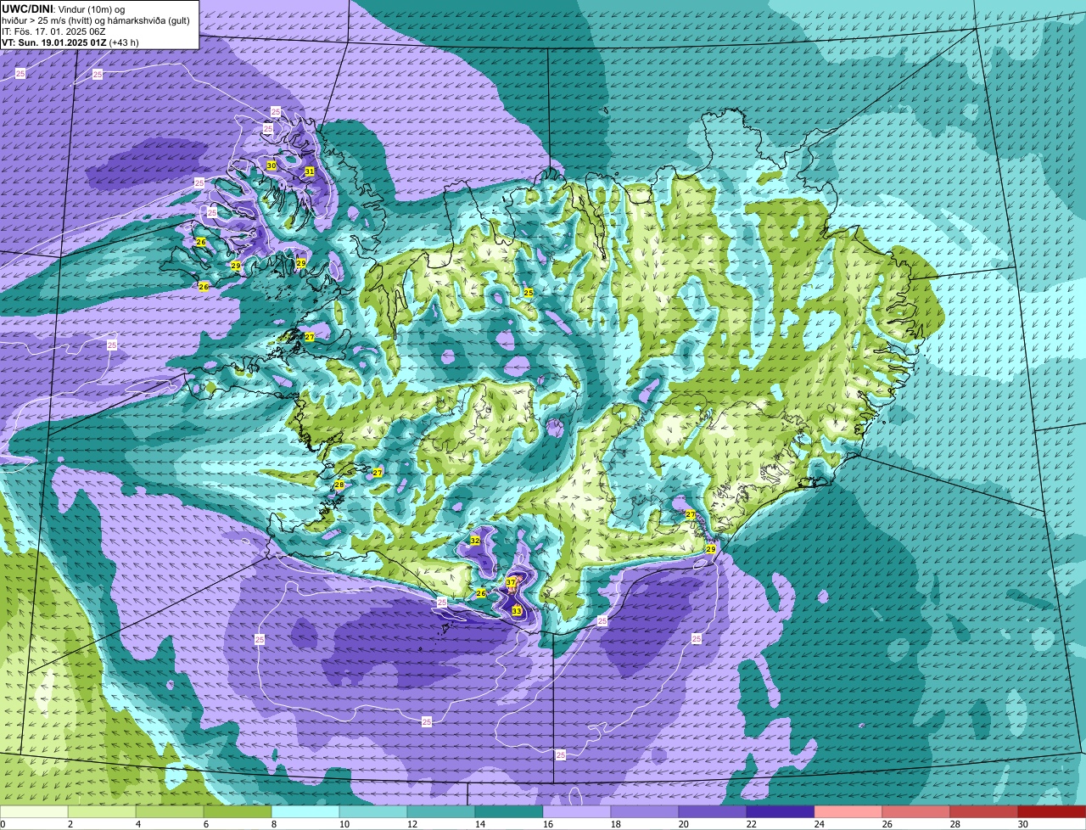Click the yellow gust marker 25 in northern Iceland
The width and height of the screenshot is (1086, 830).
(x=529, y=293)
